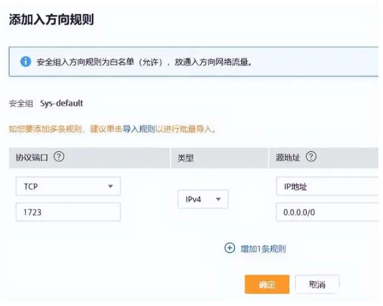The width and height of the screenshot is (383, 306).
Task: Confirm with the orange 确定 button
Action: pos(267,284)
